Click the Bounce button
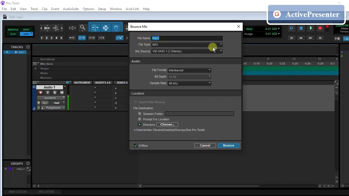 228,145
